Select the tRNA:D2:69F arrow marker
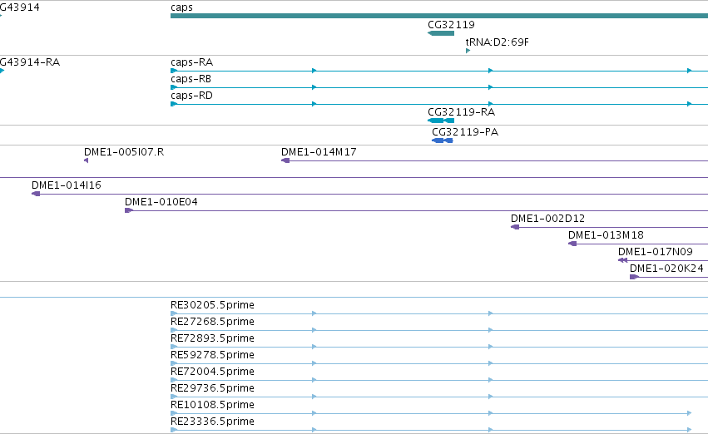The image size is (708, 434). [x=468, y=51]
